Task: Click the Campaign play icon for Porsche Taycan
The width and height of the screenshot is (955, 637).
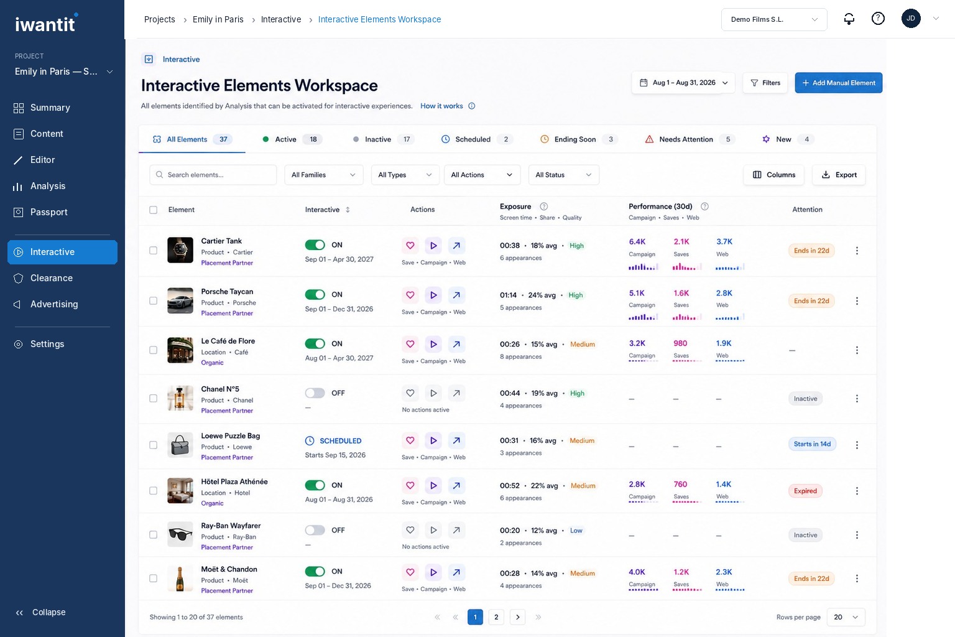Action: click(433, 295)
